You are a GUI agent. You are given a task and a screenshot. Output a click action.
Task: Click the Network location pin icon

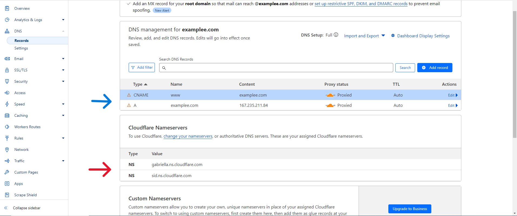point(7,149)
